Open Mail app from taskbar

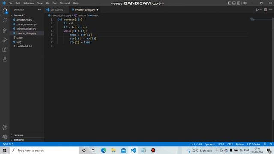[x=124, y=150]
